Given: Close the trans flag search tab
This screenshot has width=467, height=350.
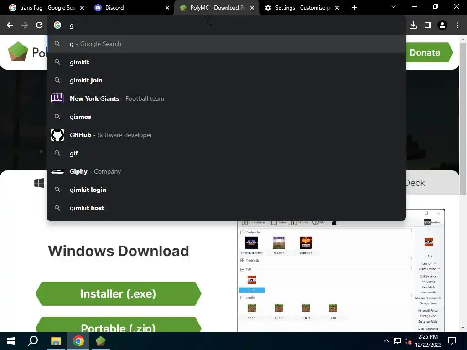Looking at the screenshot, I should pos(82,8).
